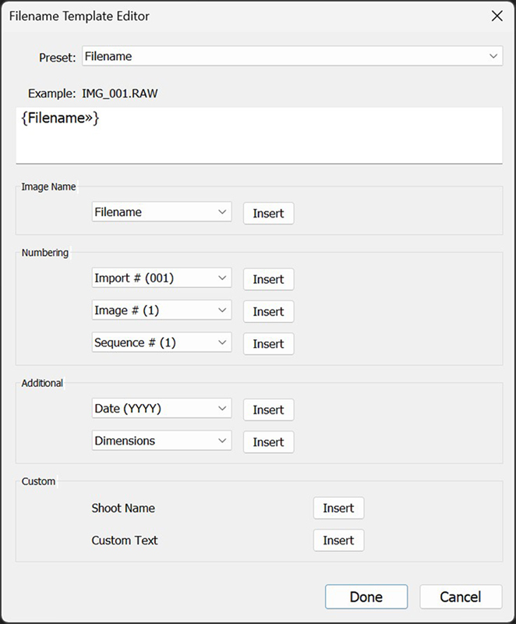Expand the Image # (1) dropdown
Image resolution: width=516 pixels, height=624 pixels.
[161, 310]
